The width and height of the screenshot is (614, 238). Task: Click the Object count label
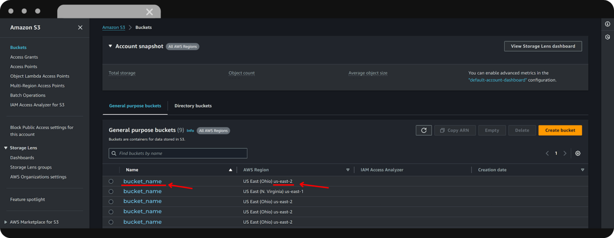point(242,73)
